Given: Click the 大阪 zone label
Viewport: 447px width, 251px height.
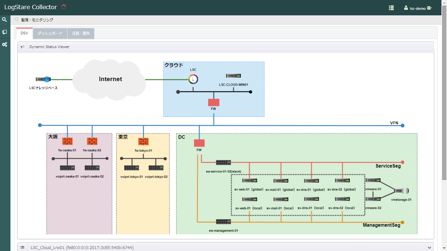Looking at the screenshot, I should tap(53, 137).
